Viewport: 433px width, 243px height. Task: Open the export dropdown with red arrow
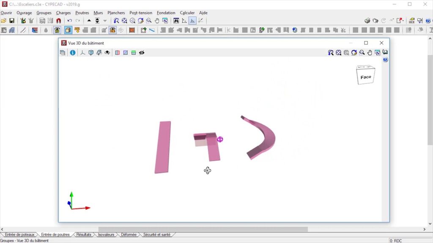pyautogui.click(x=400, y=21)
